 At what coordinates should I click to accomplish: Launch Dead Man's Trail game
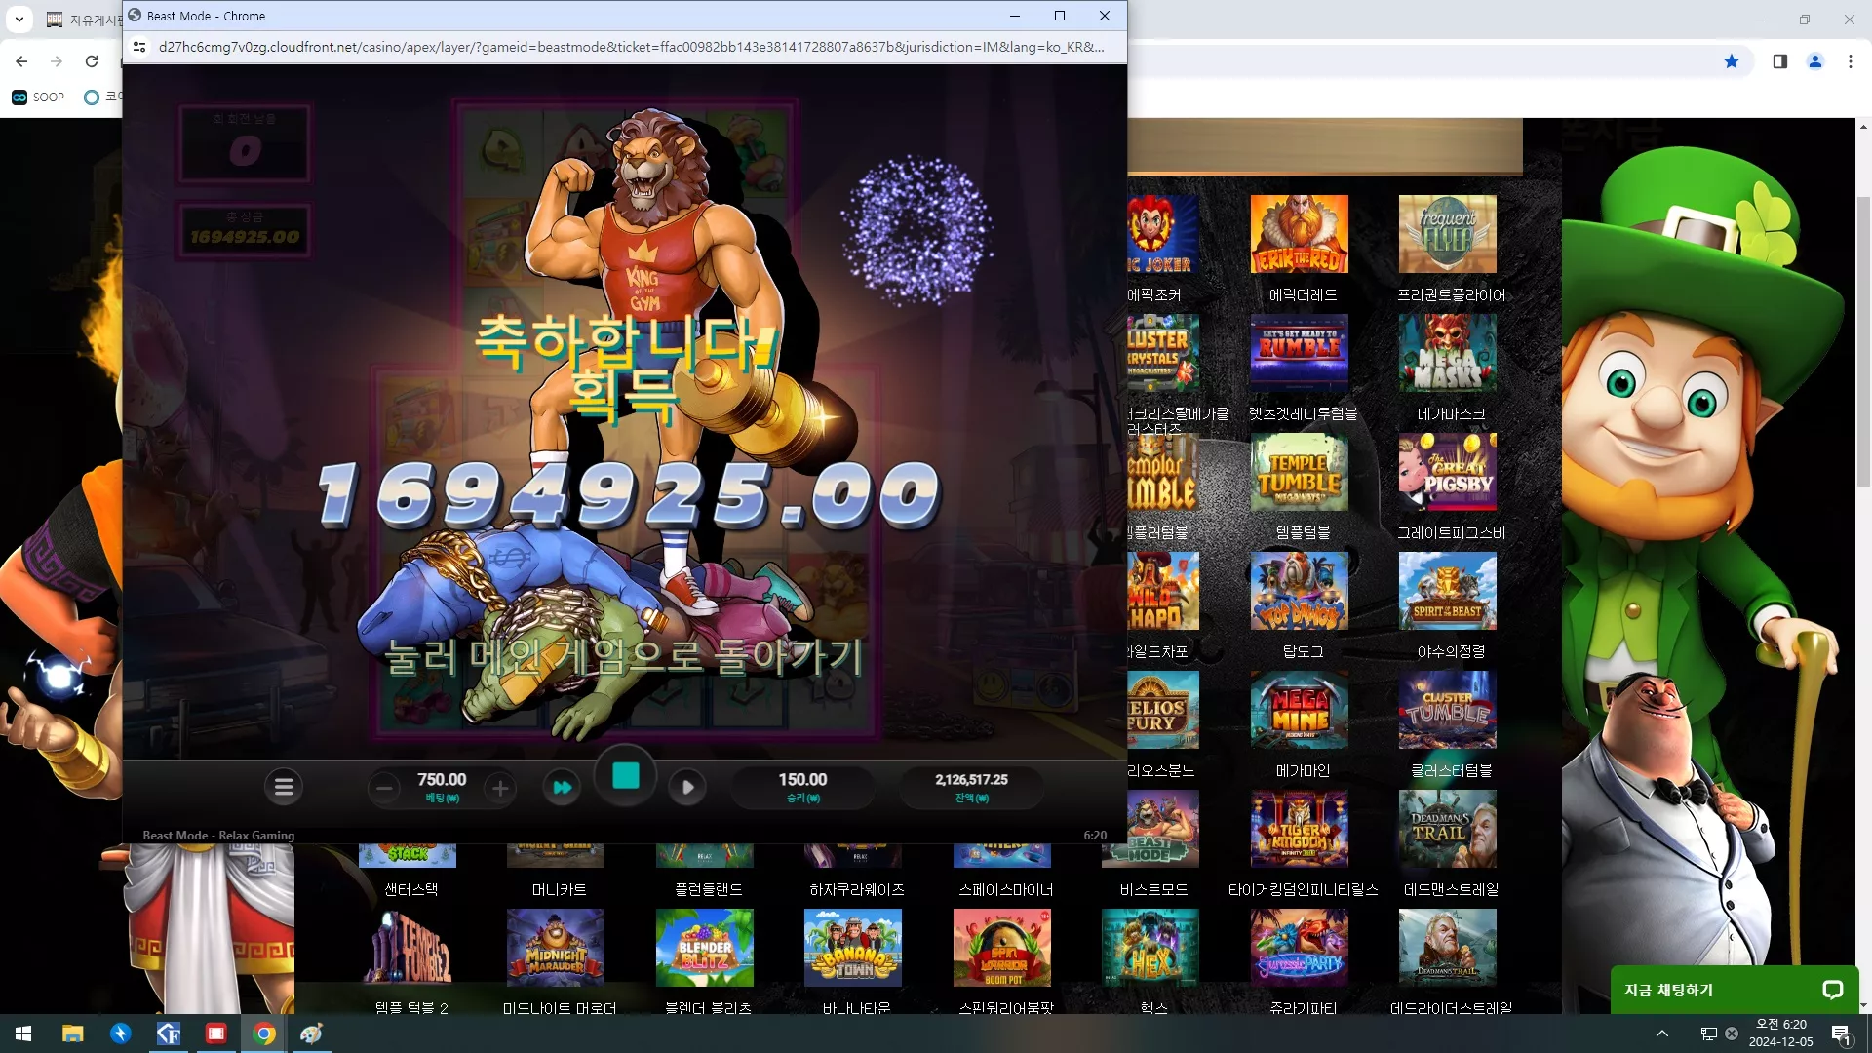pyautogui.click(x=1448, y=829)
